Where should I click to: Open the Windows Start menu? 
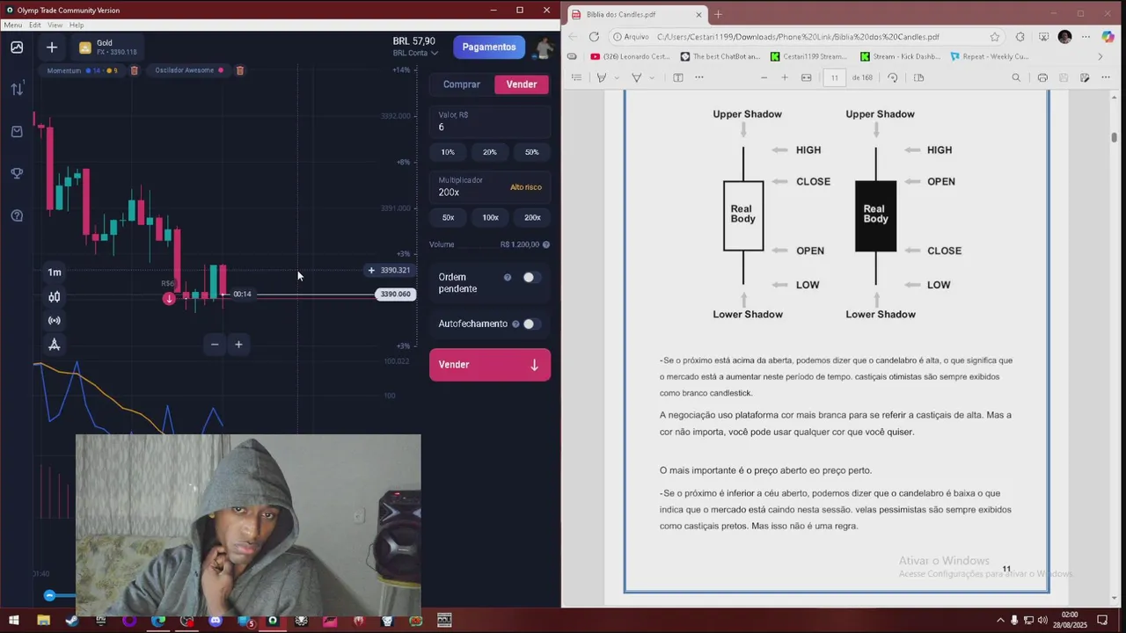(14, 621)
